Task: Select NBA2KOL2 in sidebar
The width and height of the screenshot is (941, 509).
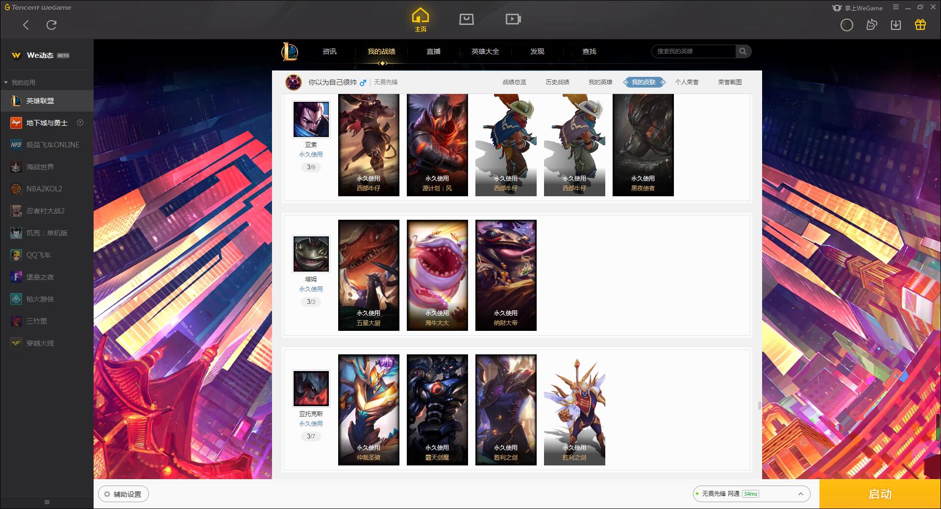Action: (47, 189)
